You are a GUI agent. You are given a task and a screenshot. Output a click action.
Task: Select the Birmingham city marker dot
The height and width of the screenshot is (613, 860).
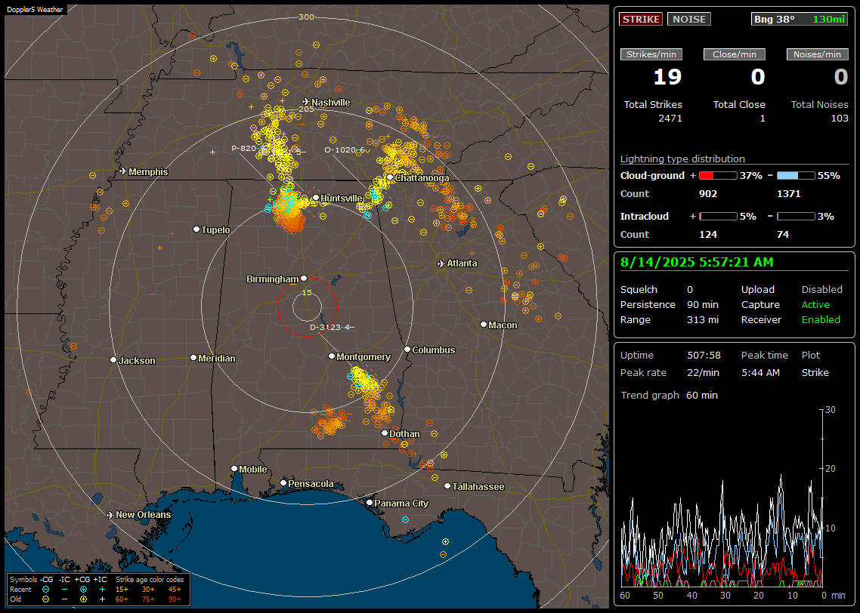tap(304, 279)
